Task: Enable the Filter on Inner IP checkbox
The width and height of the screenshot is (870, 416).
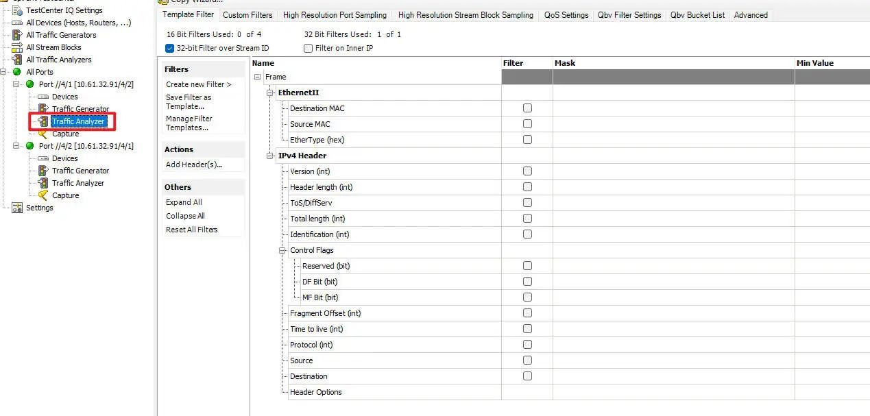Action: (x=309, y=48)
